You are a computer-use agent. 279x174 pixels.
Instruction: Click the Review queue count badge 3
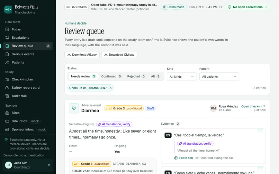pyautogui.click(x=48, y=46)
